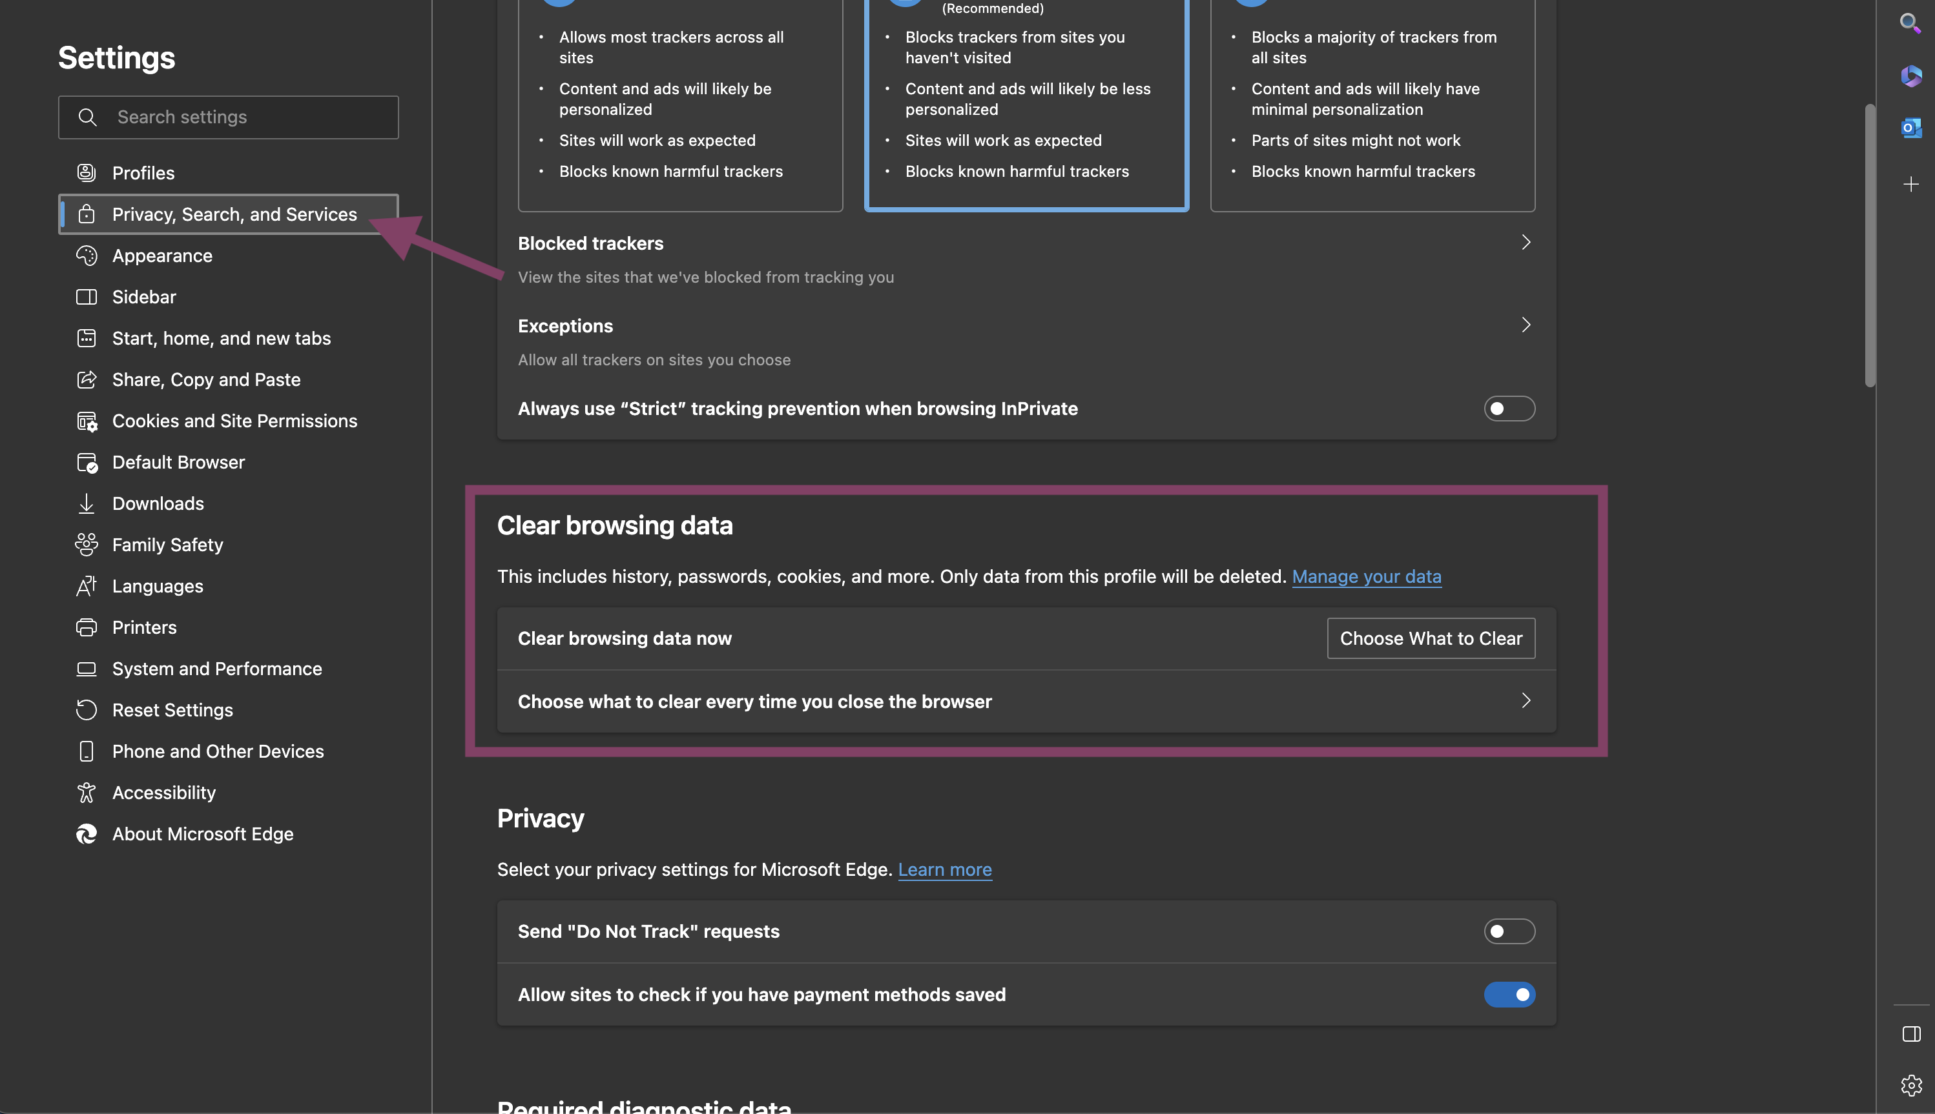The width and height of the screenshot is (1935, 1114).
Task: Click the Printers icon
Action: click(x=87, y=627)
